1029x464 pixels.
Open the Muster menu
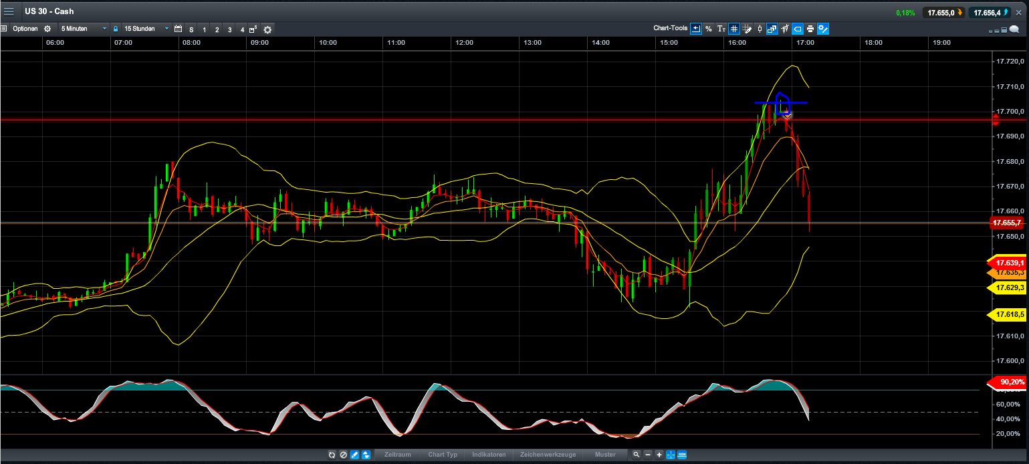click(x=605, y=455)
